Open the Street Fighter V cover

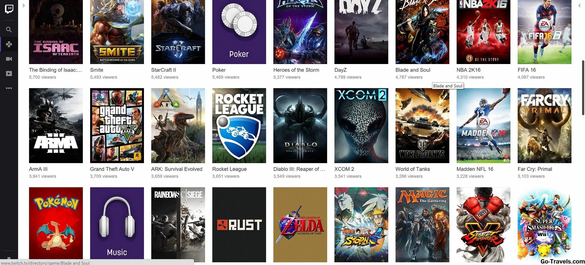click(483, 224)
